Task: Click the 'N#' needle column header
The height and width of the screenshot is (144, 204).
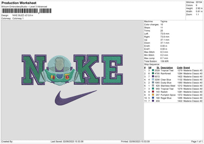Action: [x=150, y=68]
